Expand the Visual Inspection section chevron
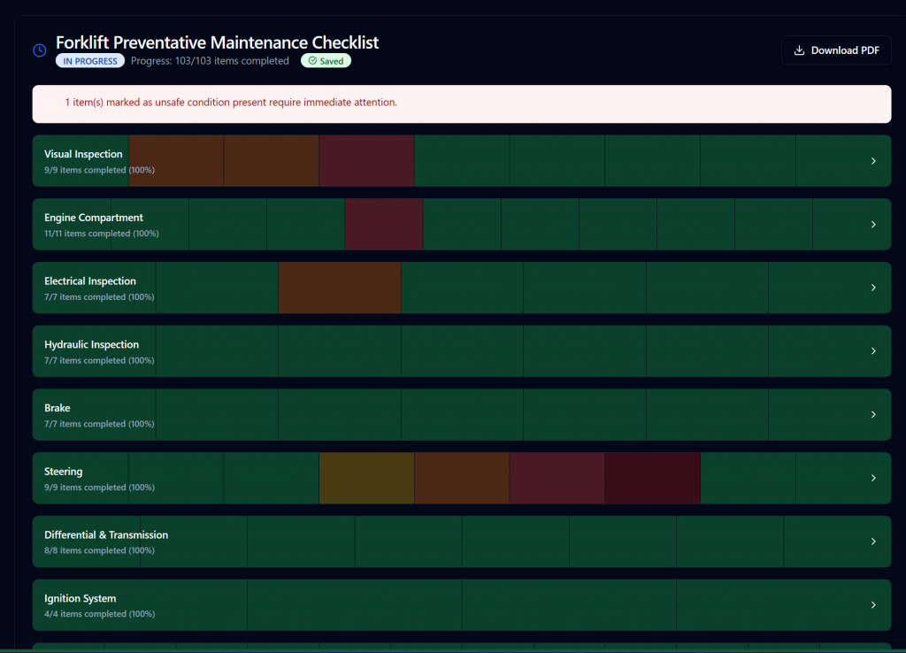The width and height of the screenshot is (906, 653). [x=873, y=161]
